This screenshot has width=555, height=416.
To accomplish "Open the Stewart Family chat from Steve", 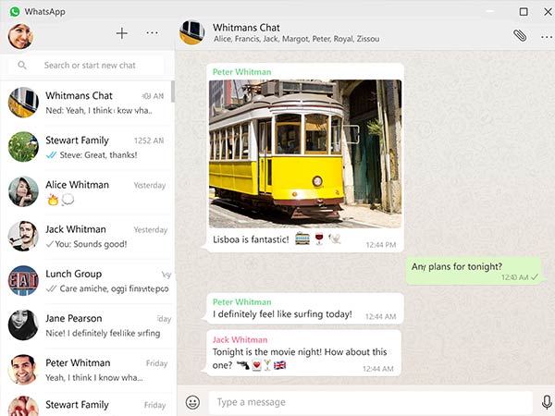I will 88,148.
